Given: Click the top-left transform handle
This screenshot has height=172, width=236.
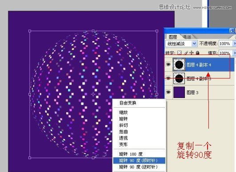Looking at the screenshot, I should 30,31.
